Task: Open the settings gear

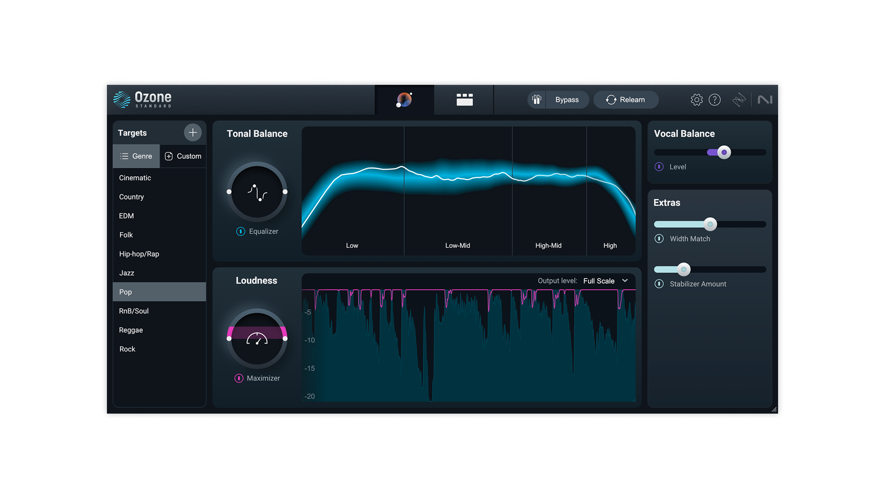Action: pos(696,100)
